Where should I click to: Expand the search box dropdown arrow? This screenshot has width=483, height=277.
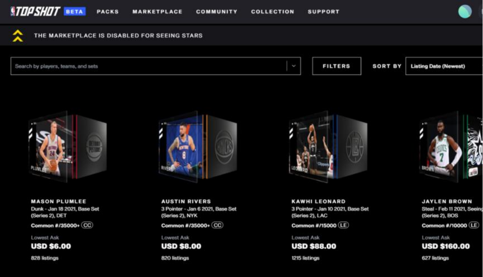tap(294, 66)
